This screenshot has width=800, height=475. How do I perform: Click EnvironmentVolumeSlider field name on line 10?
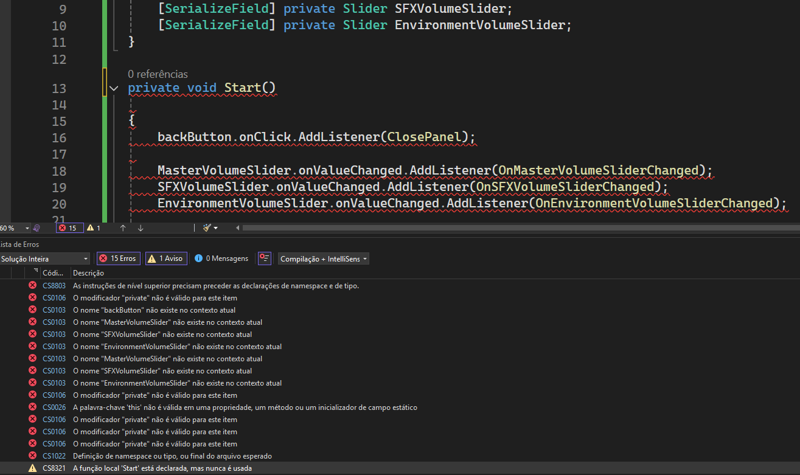[480, 25]
